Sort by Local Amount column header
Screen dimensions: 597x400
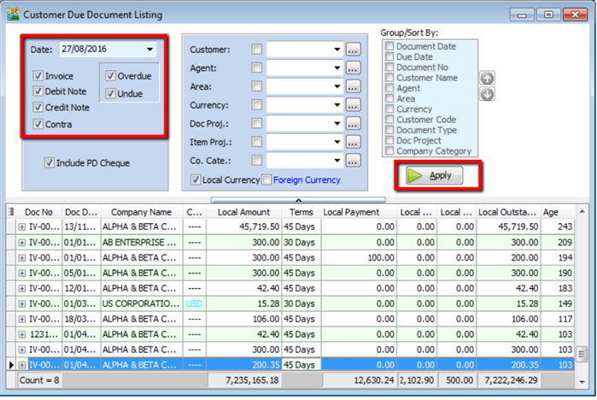point(243,212)
